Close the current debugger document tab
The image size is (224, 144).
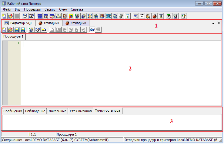(x=219, y=23)
